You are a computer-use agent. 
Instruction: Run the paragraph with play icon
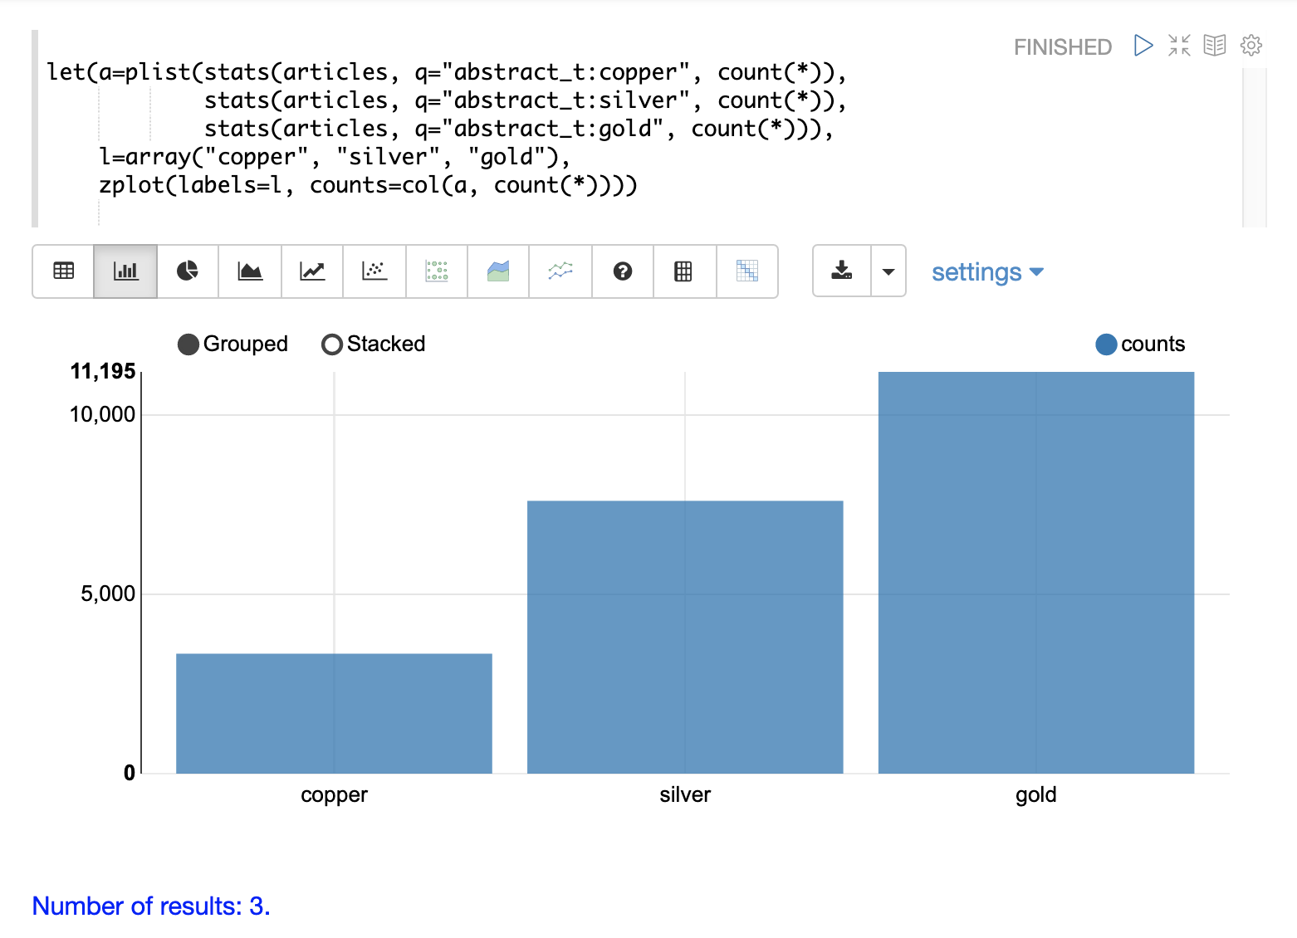tap(1143, 46)
